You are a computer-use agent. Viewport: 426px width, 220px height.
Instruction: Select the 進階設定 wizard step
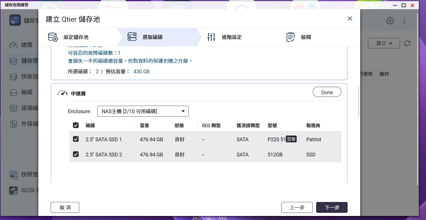pyautogui.click(x=232, y=37)
